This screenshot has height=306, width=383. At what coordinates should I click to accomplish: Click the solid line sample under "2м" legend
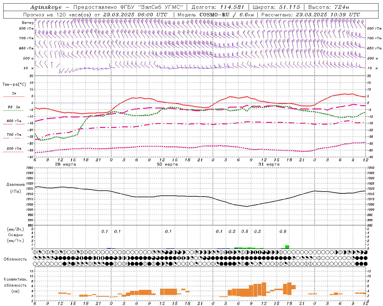coord(14,97)
